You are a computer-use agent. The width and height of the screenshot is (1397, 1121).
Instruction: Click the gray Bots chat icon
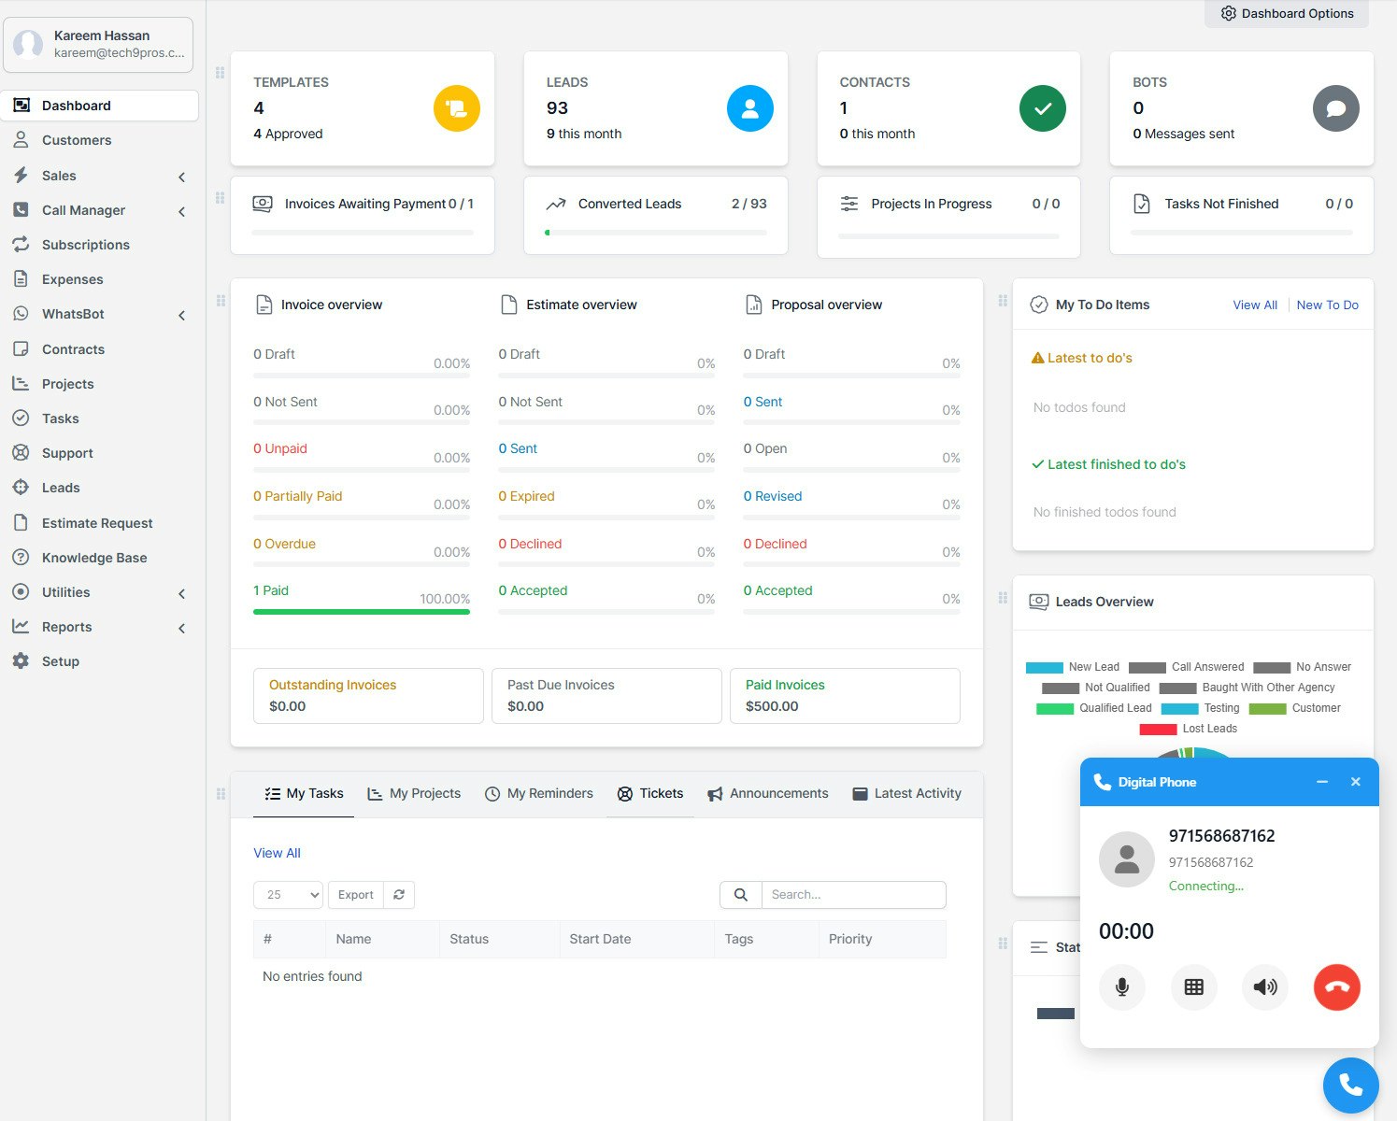1336,108
